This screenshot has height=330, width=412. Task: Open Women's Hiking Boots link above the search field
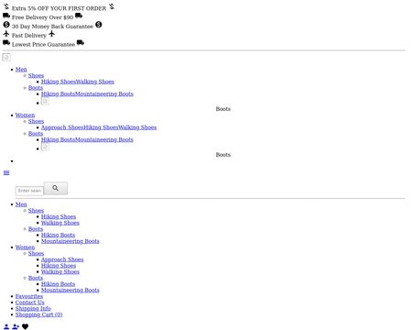point(58,139)
